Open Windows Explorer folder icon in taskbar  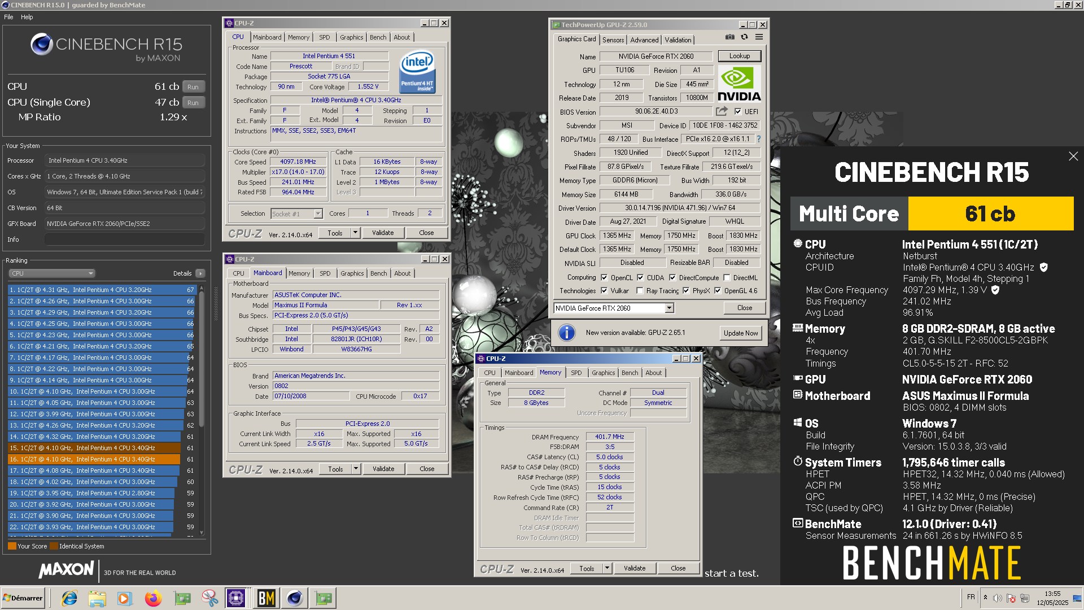(97, 598)
